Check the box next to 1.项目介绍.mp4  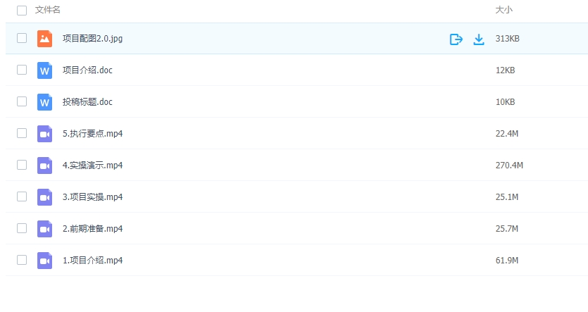tap(22, 260)
